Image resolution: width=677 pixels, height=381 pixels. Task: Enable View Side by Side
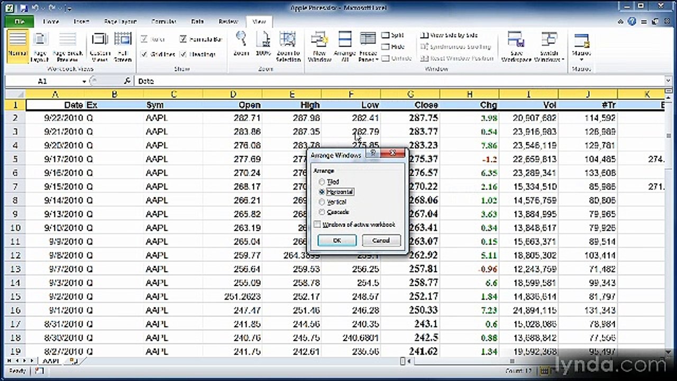coord(450,35)
